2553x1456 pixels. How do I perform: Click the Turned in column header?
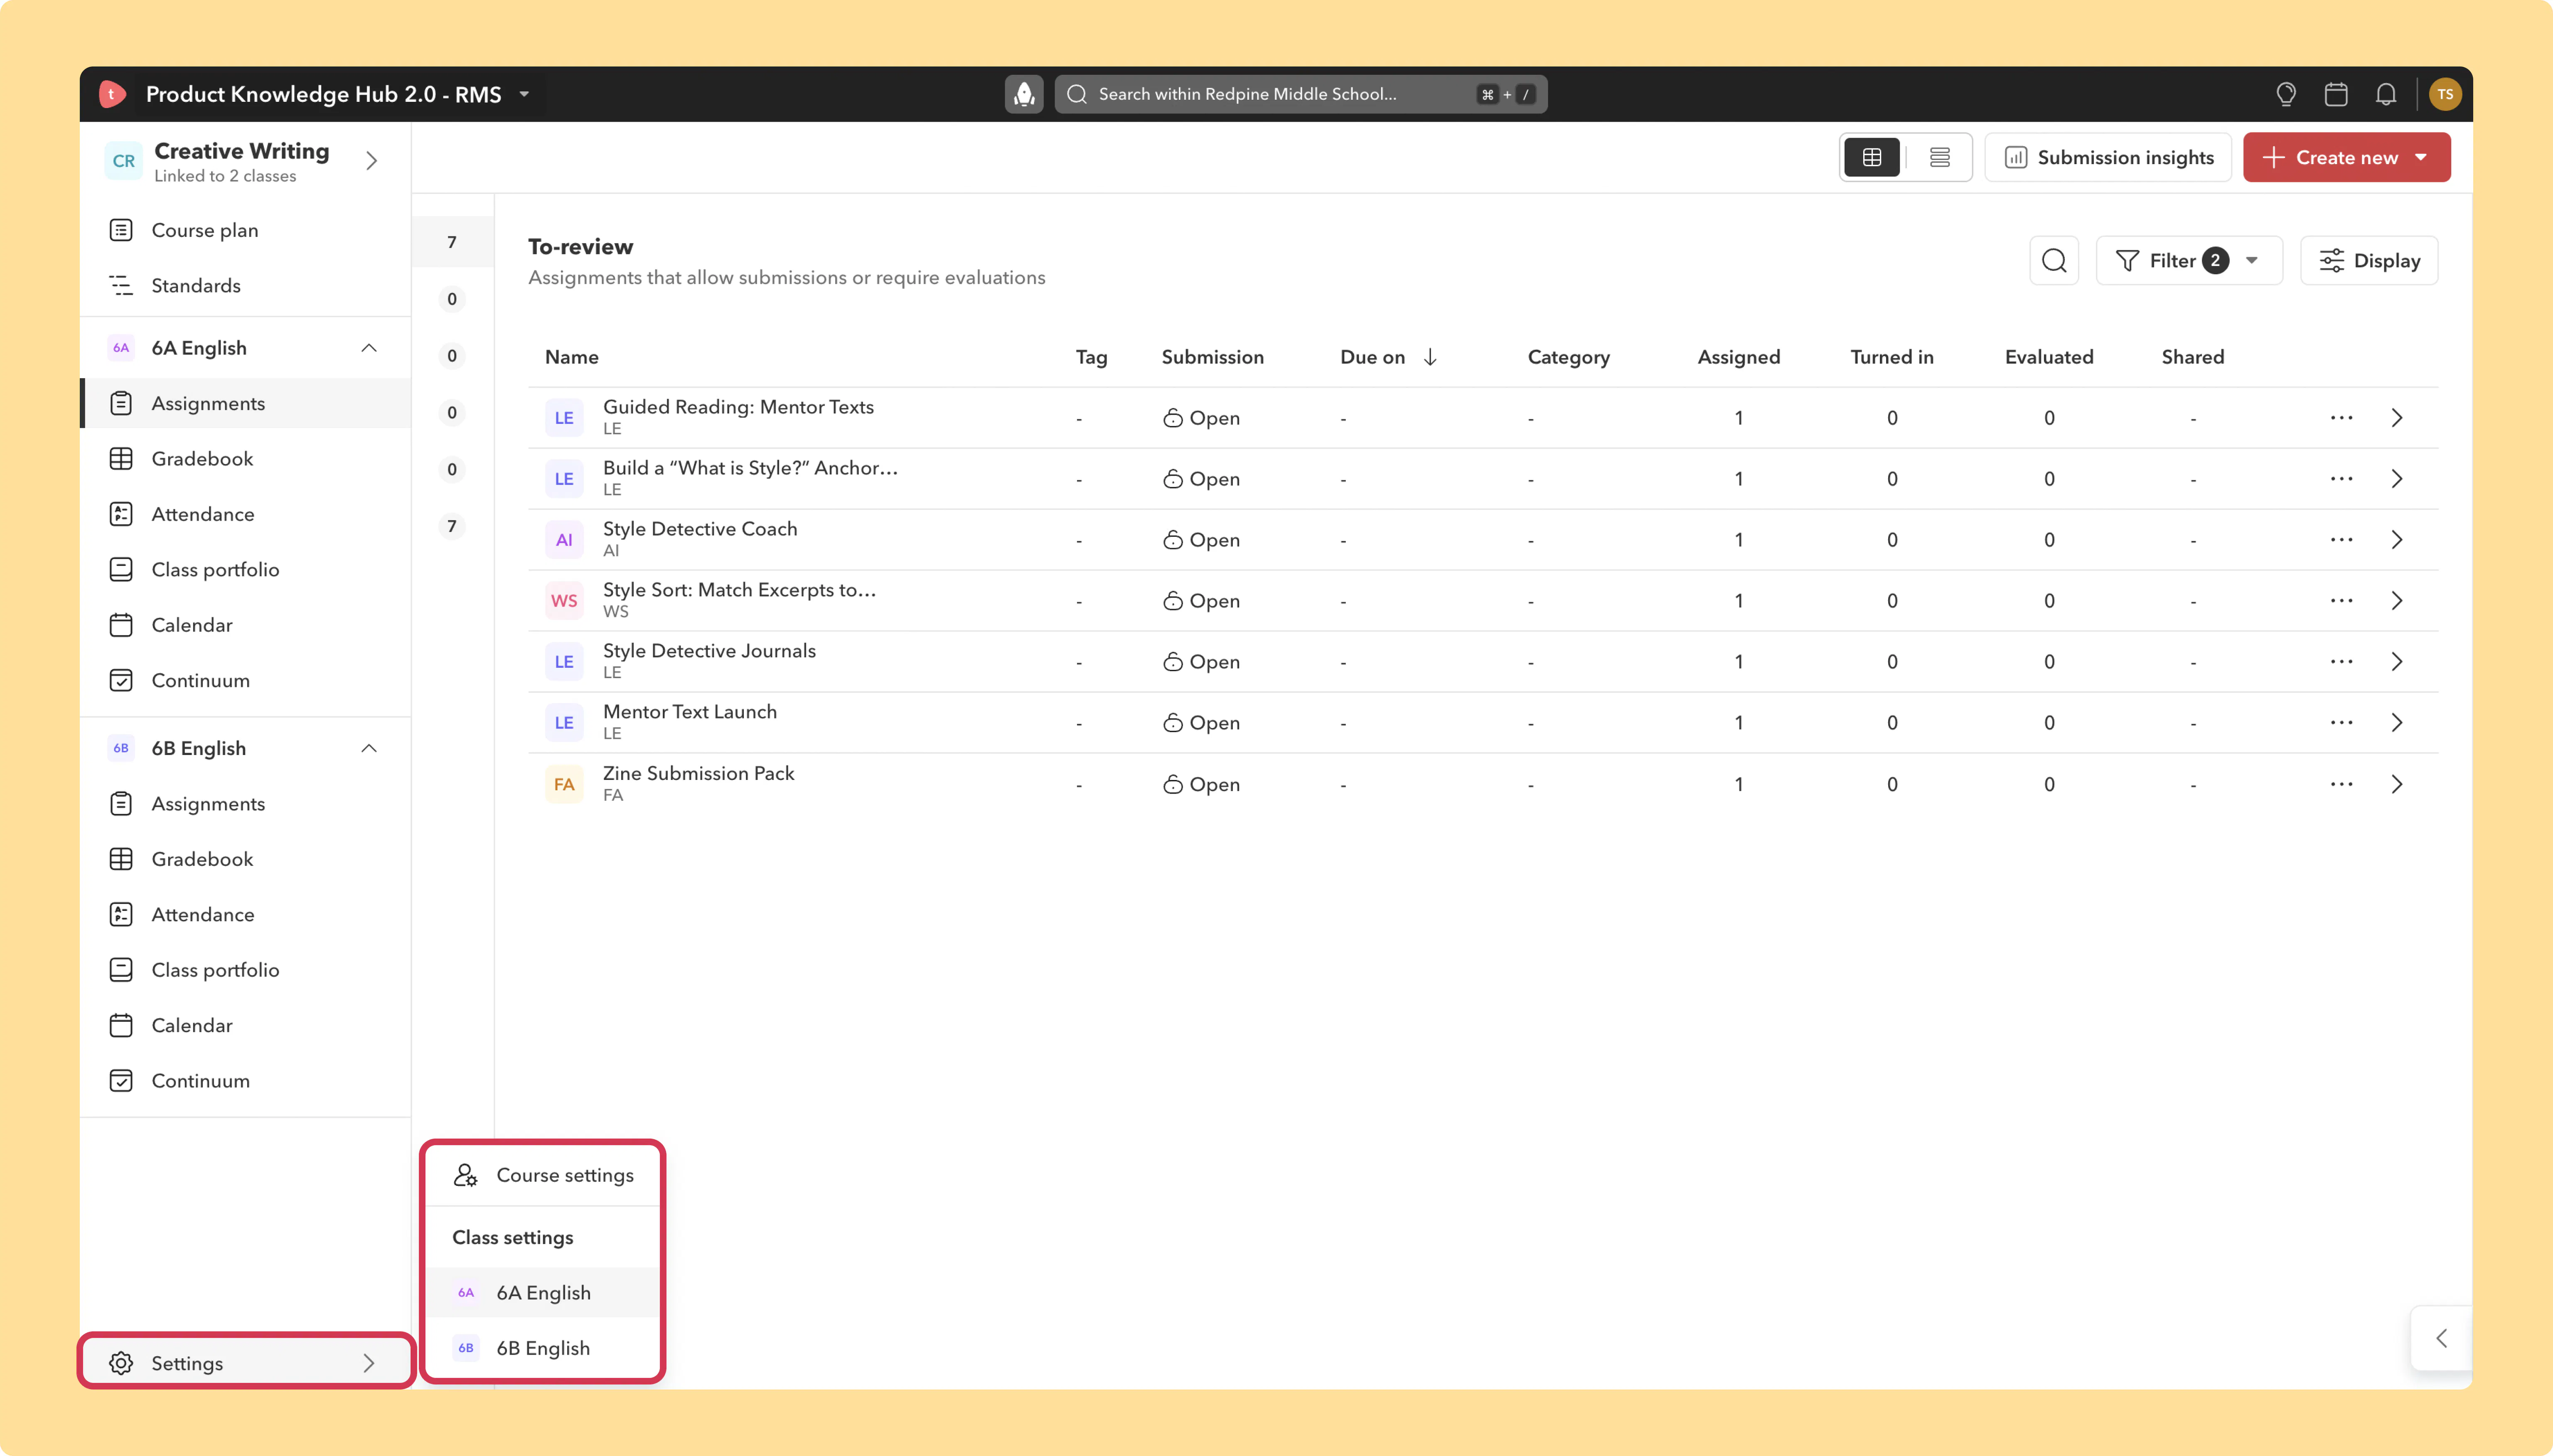point(1892,357)
